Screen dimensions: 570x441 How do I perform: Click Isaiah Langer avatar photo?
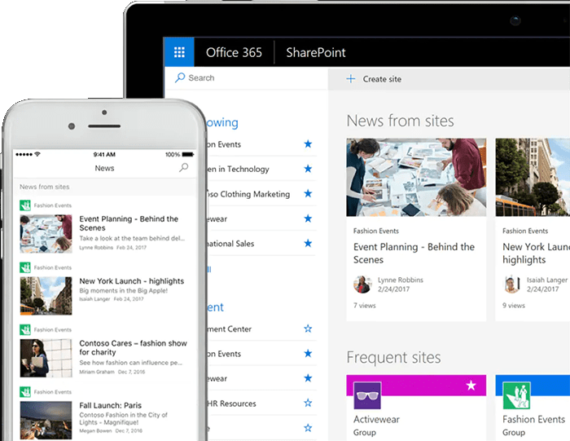pyautogui.click(x=511, y=284)
